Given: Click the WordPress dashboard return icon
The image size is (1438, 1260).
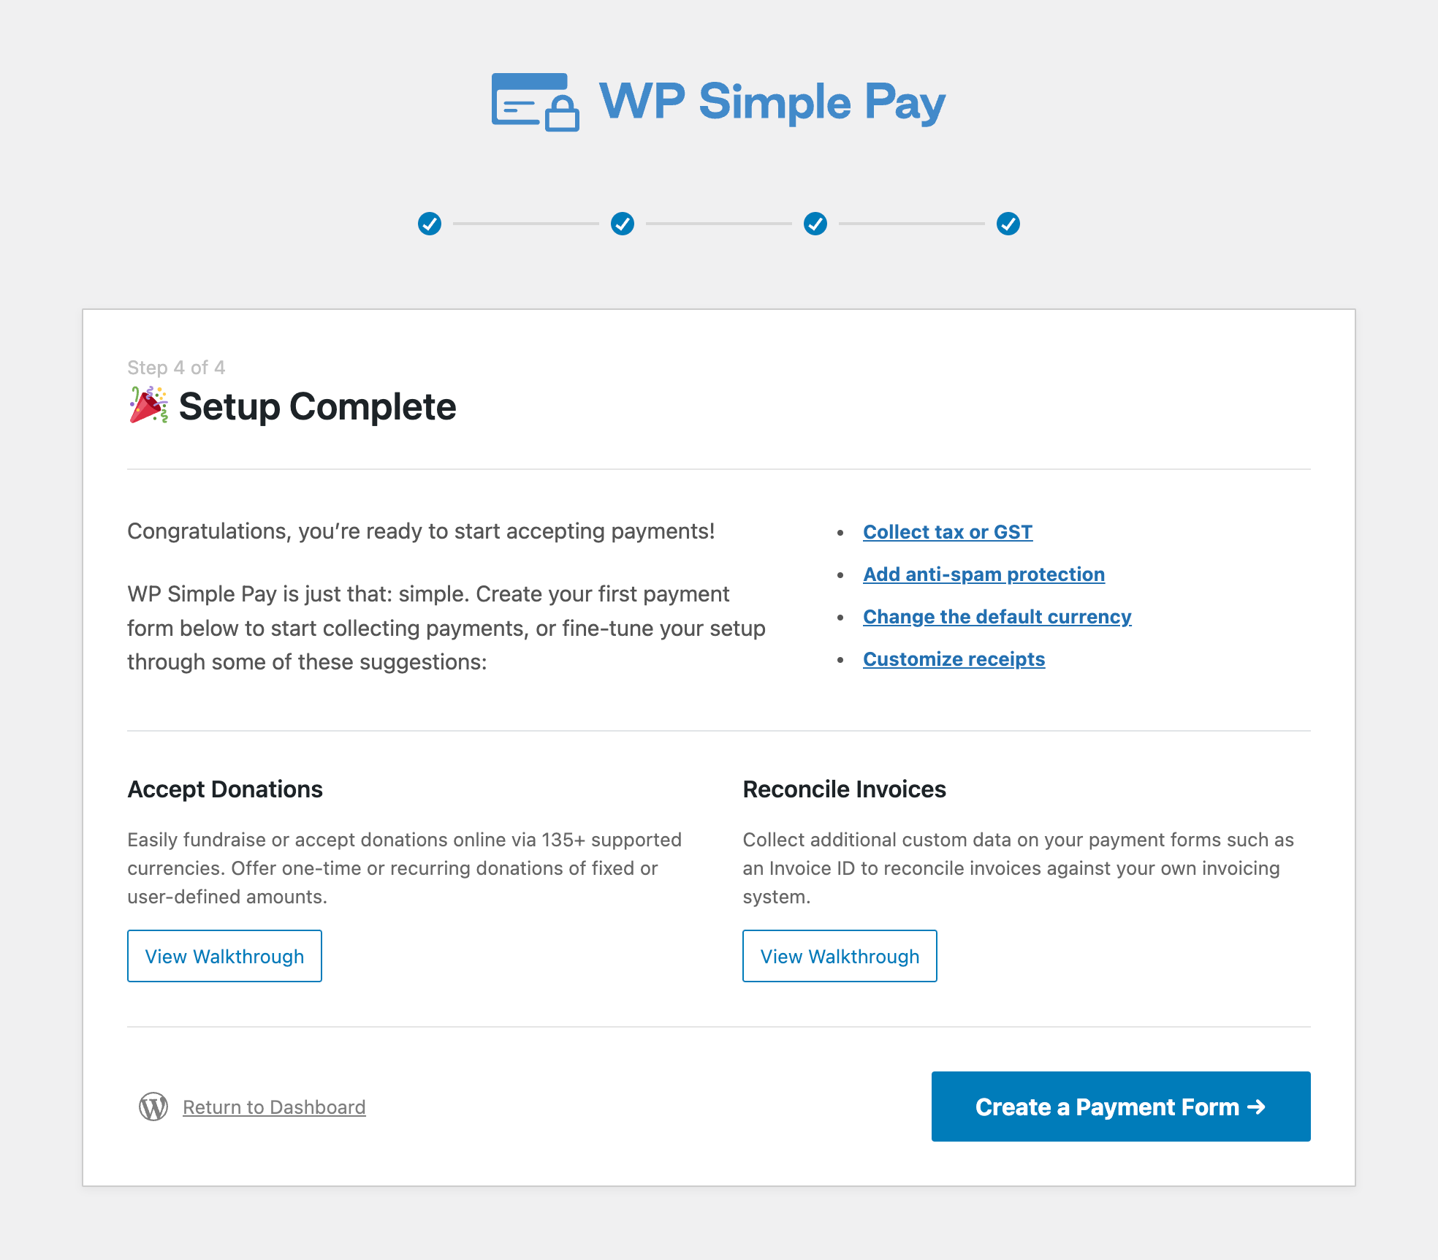Looking at the screenshot, I should (x=156, y=1107).
